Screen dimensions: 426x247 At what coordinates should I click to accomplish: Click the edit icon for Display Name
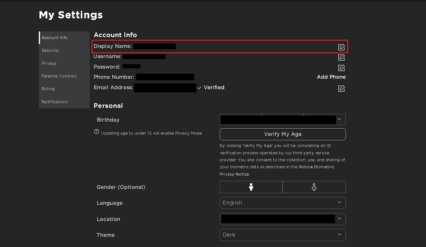341,47
